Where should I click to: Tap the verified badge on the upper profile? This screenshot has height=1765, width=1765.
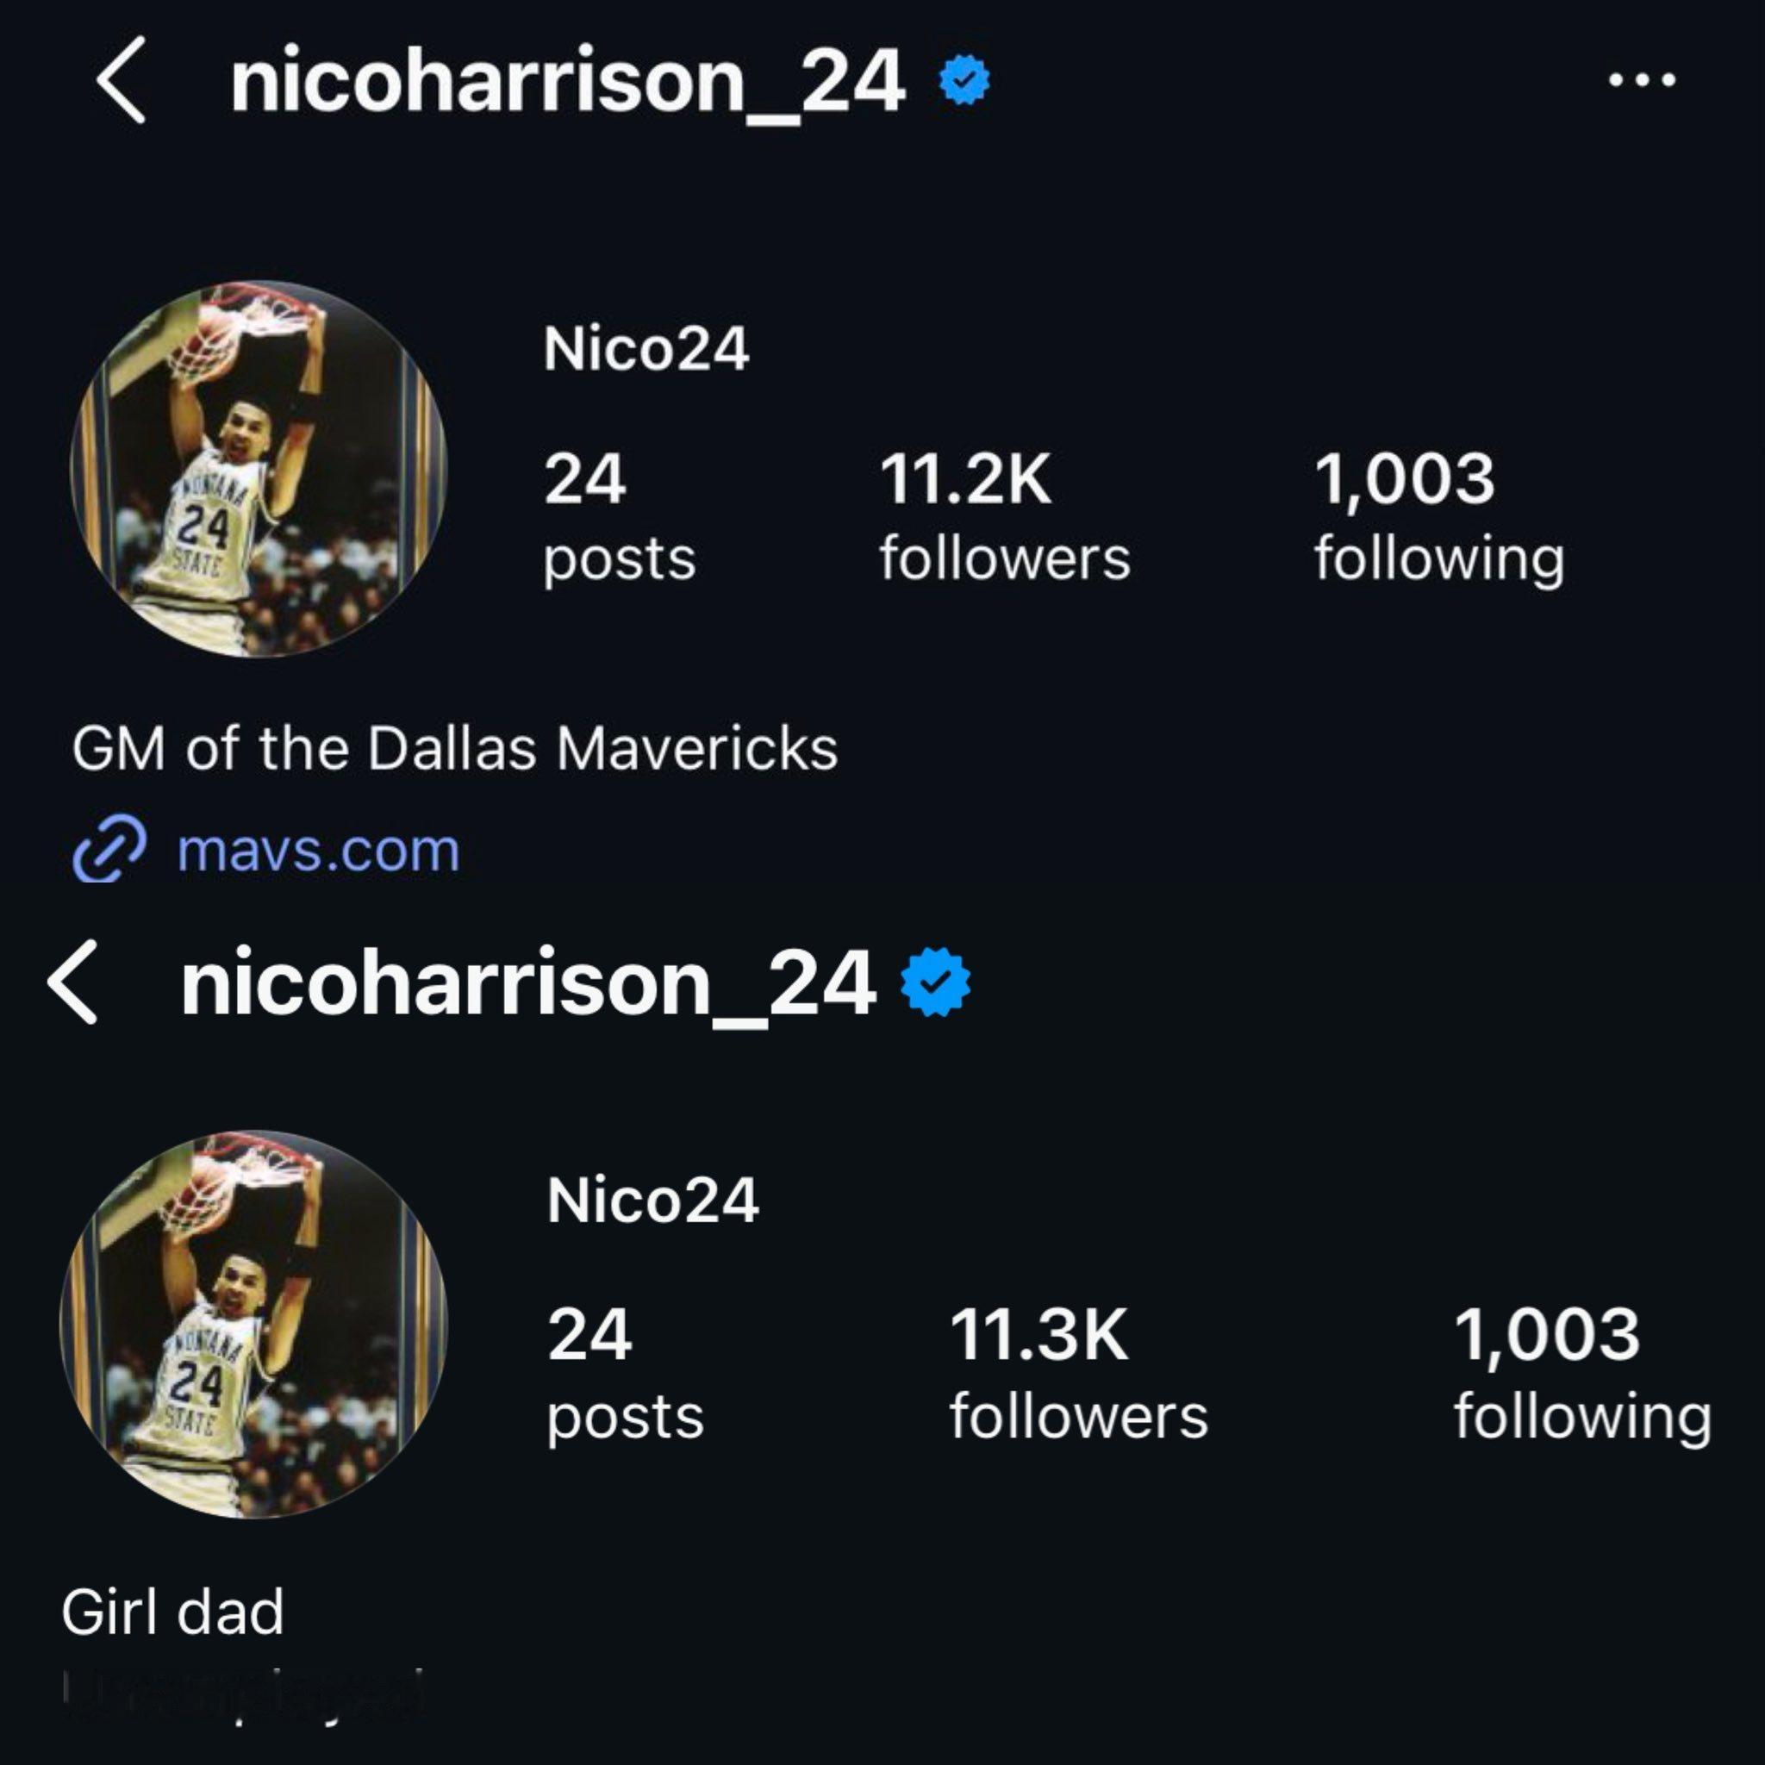pos(964,82)
